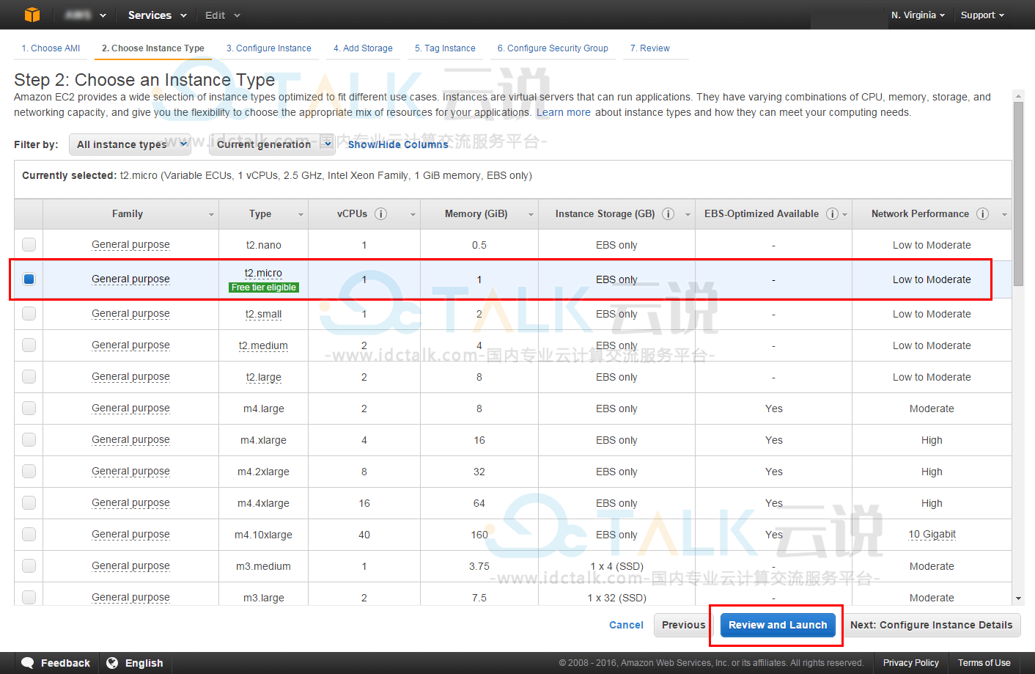Click the t2.small type label
This screenshot has height=674, width=1035.
click(263, 314)
